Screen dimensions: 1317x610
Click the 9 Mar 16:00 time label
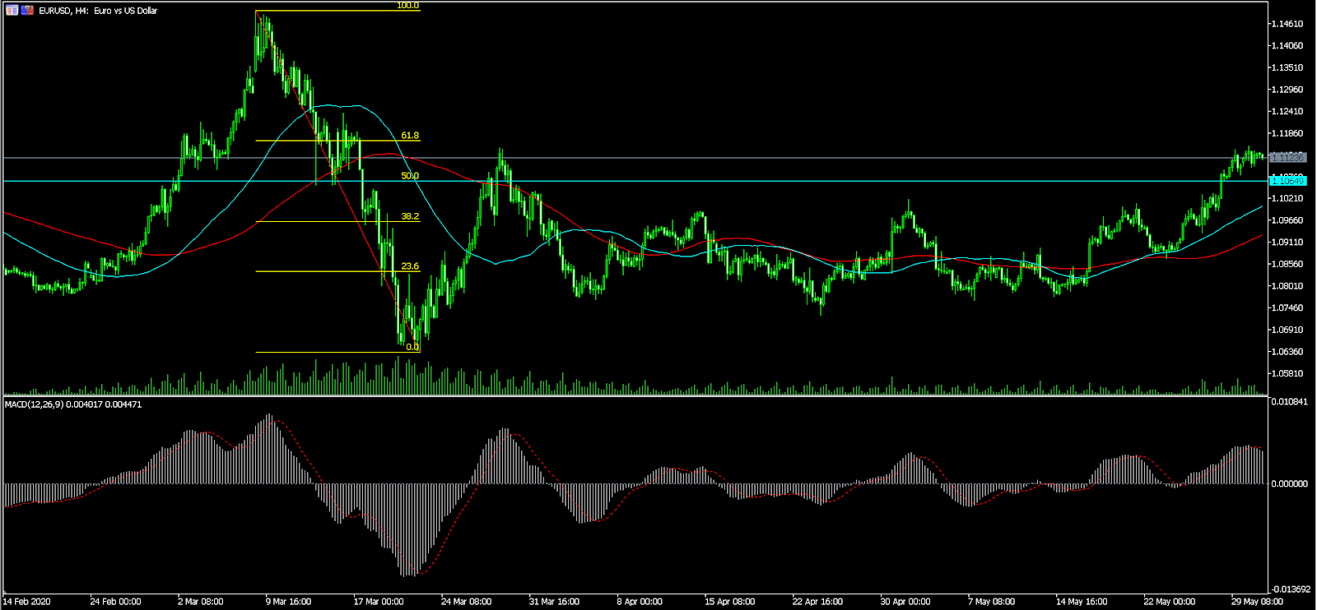coord(288,602)
